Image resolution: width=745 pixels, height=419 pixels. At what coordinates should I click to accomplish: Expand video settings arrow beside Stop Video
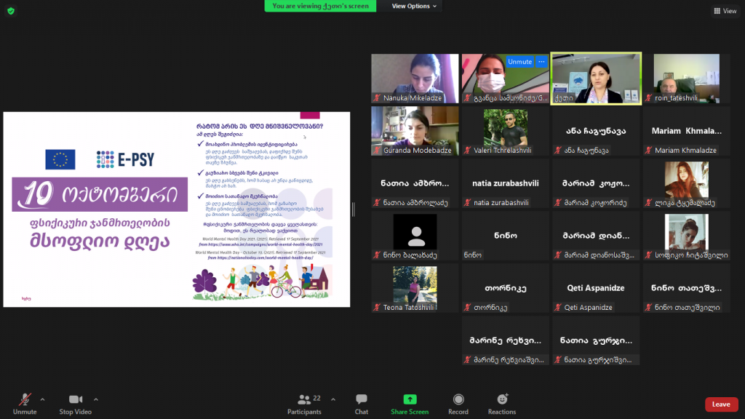click(95, 399)
